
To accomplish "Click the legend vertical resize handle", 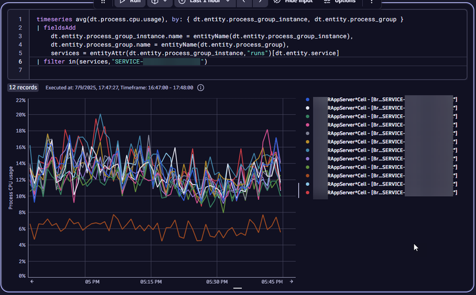I will click(299, 190).
